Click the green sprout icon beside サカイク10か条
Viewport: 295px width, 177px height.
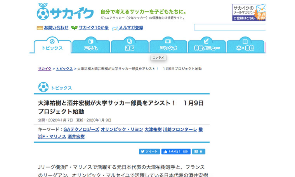[x=74, y=28]
